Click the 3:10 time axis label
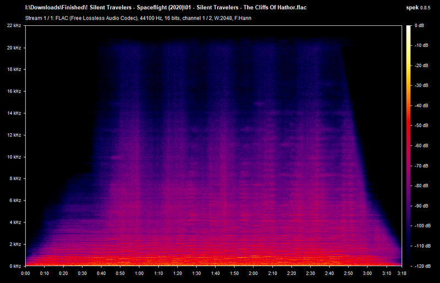This screenshot has height=283, width=440. [x=387, y=273]
